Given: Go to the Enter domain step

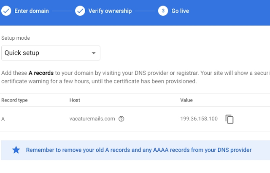Looking at the screenshot, I should pyautogui.click(x=31, y=11).
